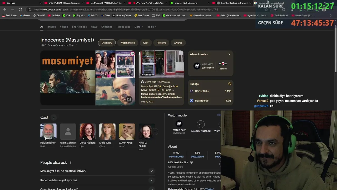Open the ChatGPT bookmark
The width and height of the screenshot is (337, 190).
pos(39,16)
